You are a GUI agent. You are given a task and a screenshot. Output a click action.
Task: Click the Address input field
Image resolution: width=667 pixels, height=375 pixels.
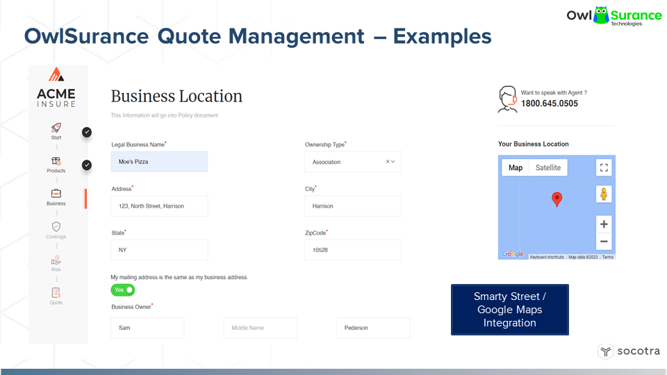click(x=159, y=206)
